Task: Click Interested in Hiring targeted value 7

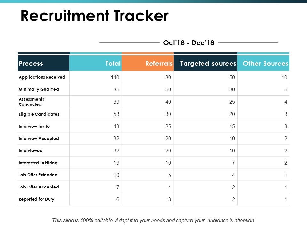Action: (233, 163)
